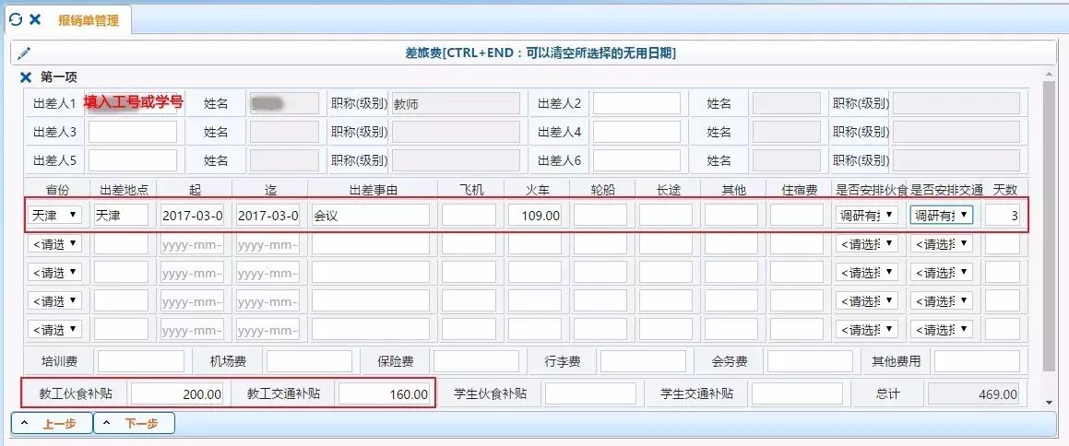Screen dimensions: 1069x446
Task: Click the 其他费用 input field
Action: [x=978, y=361]
